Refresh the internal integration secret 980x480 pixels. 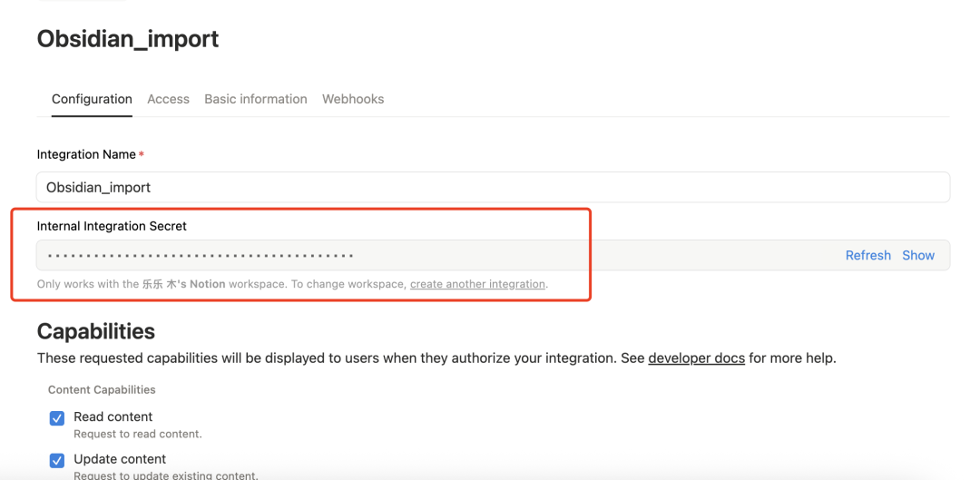click(x=867, y=256)
